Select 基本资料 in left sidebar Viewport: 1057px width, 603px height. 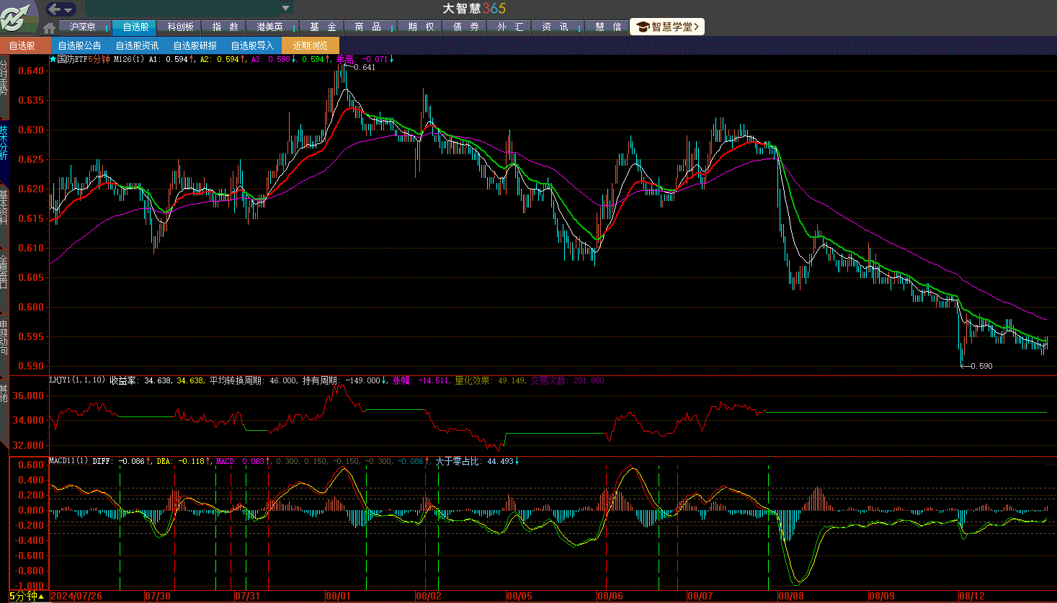4,207
